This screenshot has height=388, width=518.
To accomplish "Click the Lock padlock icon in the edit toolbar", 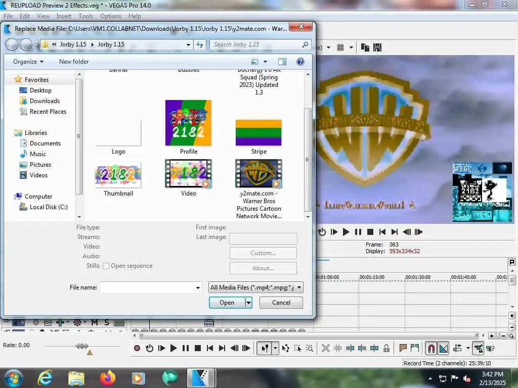I will tap(386, 348).
